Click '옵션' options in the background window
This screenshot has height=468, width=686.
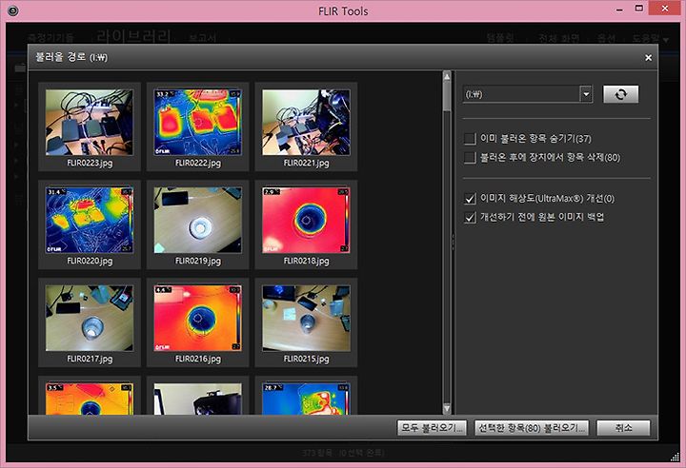click(x=606, y=38)
